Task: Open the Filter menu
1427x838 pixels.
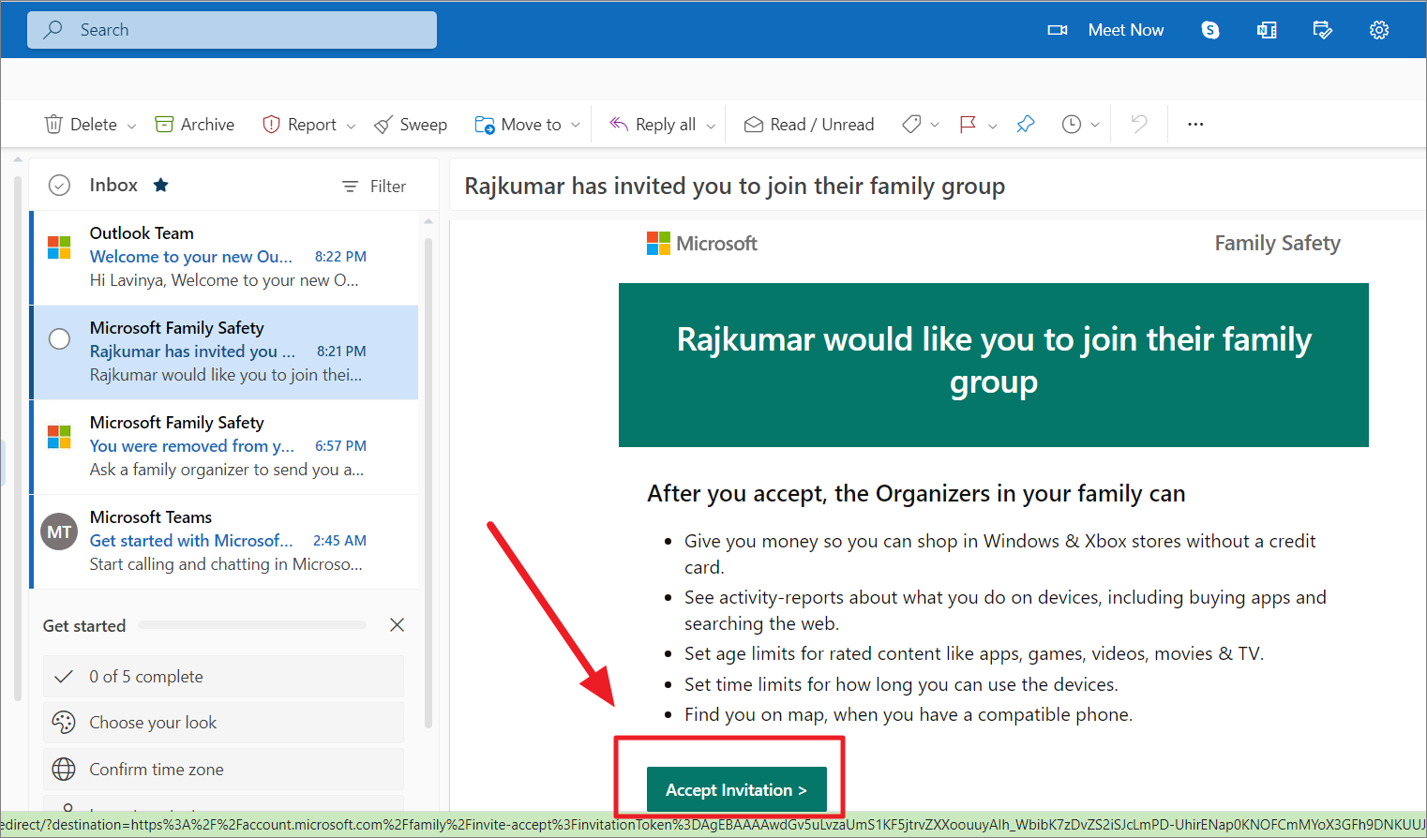Action: coord(374,187)
